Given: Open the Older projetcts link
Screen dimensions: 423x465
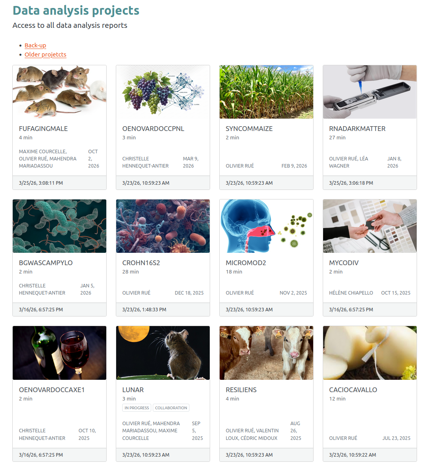Looking at the screenshot, I should (x=45, y=55).
